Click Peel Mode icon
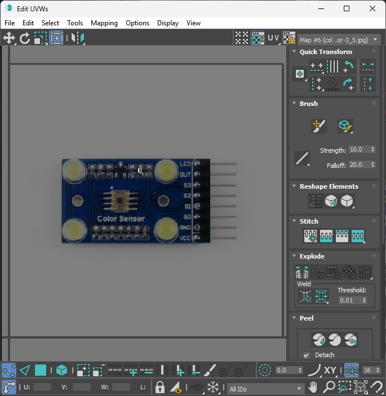 [335, 340]
